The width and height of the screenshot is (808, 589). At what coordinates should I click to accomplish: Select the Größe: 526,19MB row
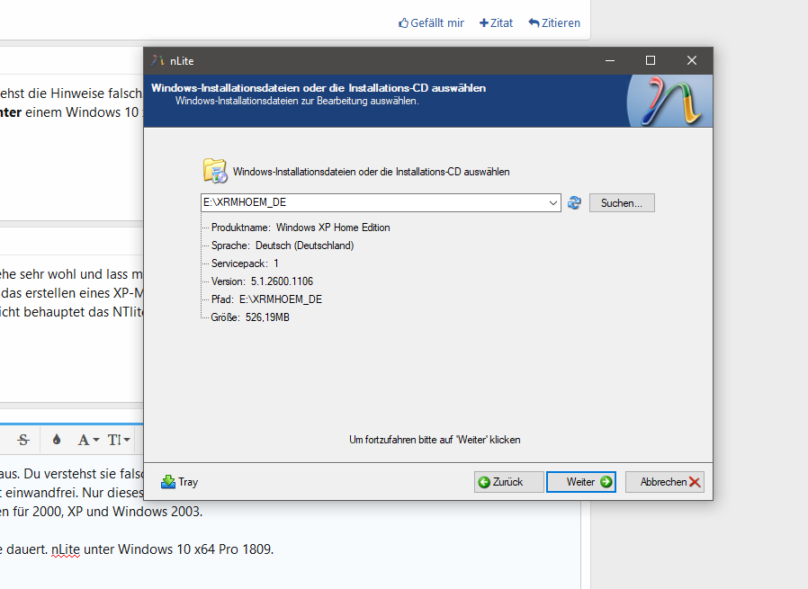coord(250,317)
